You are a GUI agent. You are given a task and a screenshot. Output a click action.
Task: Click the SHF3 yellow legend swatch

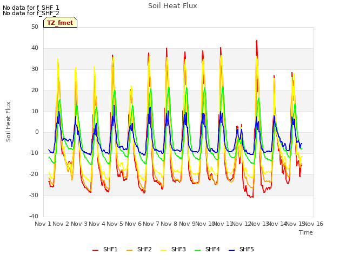(163, 250)
